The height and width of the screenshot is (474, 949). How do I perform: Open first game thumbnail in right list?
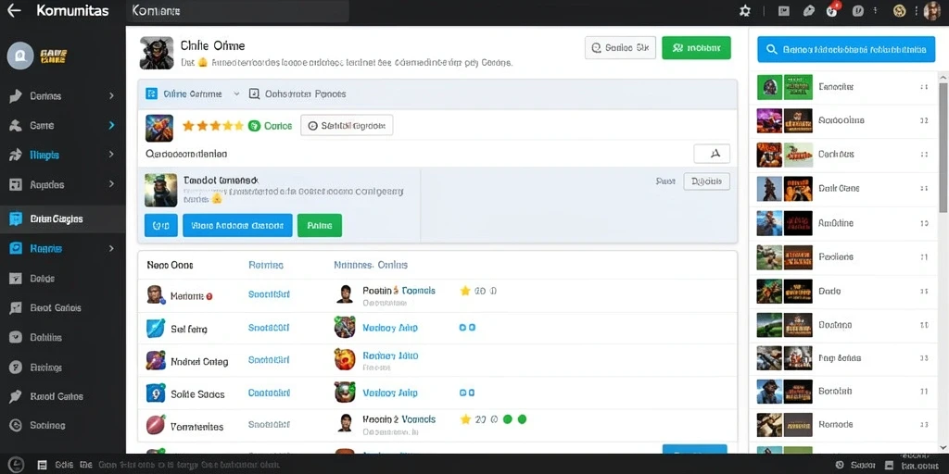click(770, 87)
